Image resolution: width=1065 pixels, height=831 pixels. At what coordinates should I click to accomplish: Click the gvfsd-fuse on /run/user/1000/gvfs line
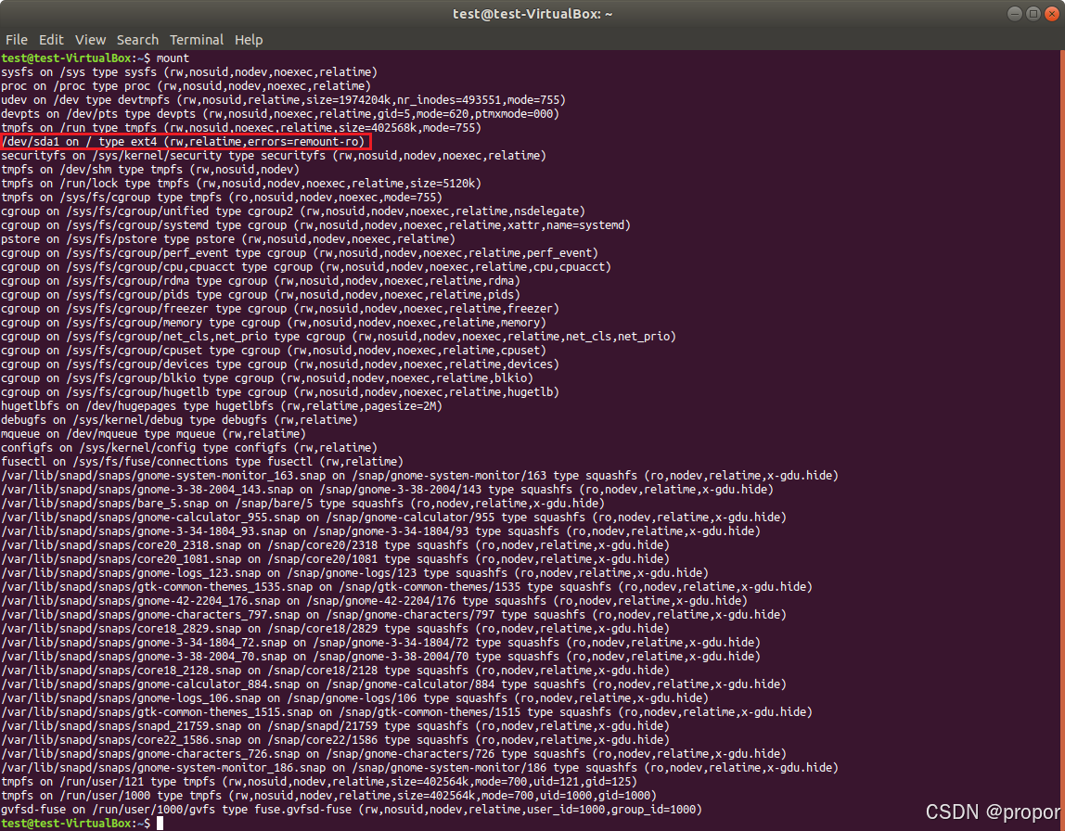[352, 810]
